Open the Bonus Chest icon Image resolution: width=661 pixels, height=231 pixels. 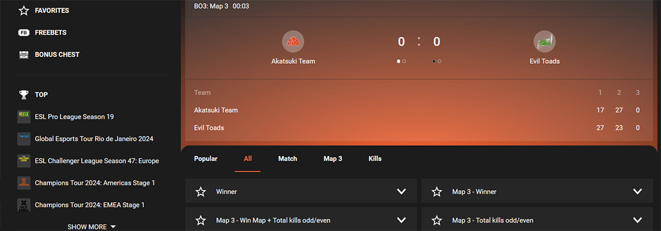(x=24, y=55)
